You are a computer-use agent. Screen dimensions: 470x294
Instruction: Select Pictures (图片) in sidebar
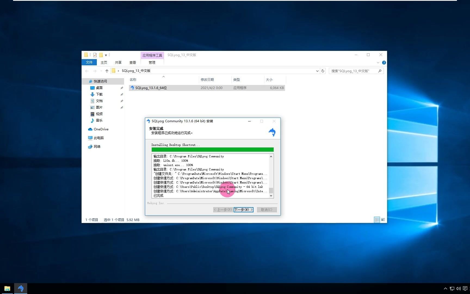pyautogui.click(x=99, y=107)
